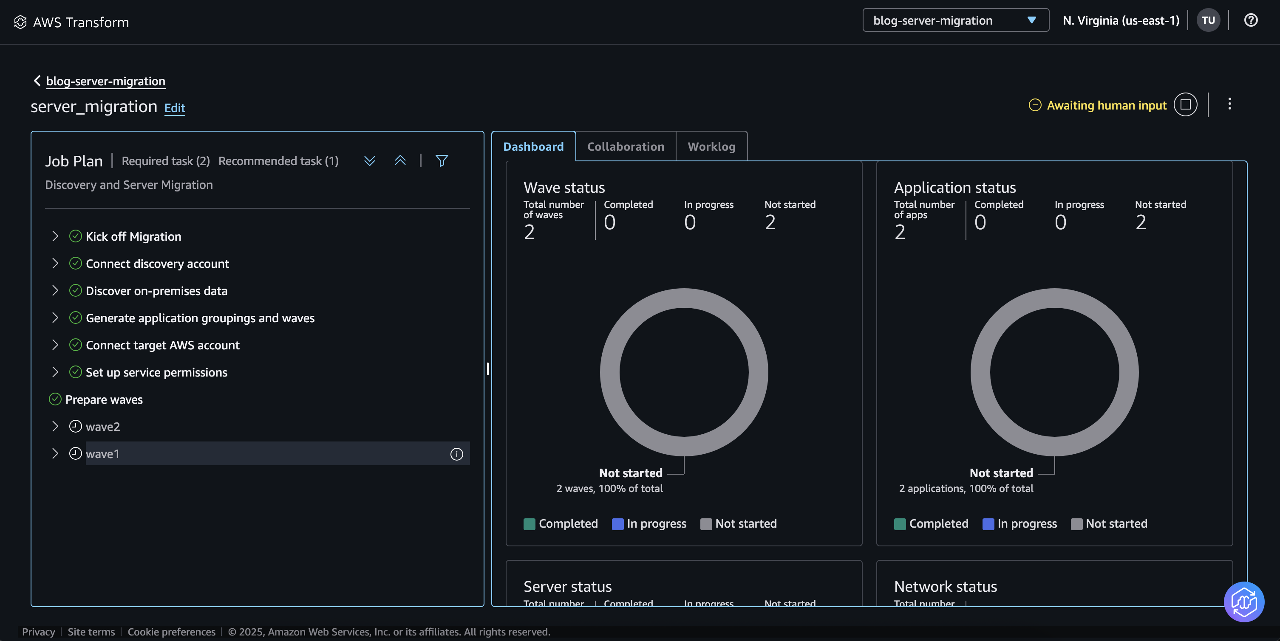Click the TU user avatar

pos(1209,20)
